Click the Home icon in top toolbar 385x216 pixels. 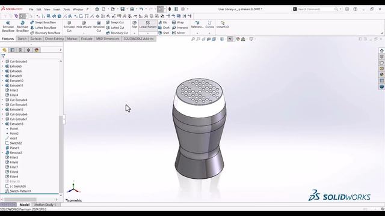97,9
